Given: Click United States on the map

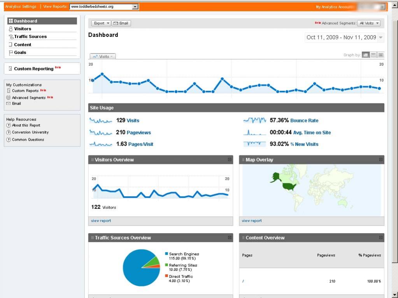Looking at the screenshot, I should tap(289, 186).
